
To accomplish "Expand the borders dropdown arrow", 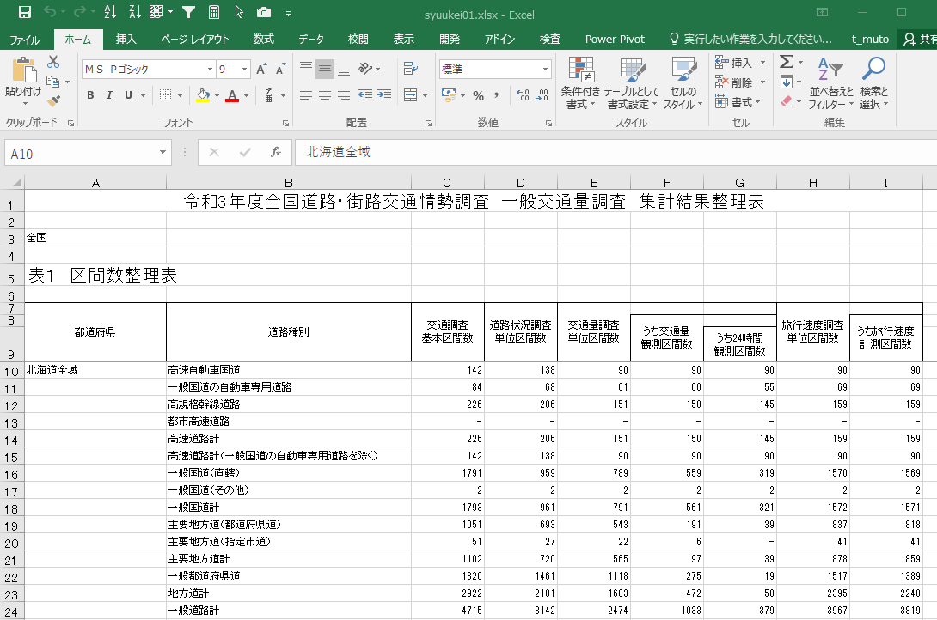I will coord(180,95).
